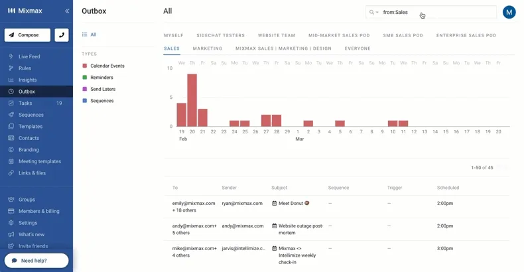The height and width of the screenshot is (272, 524).
Task: Switch to the Enterprise Sales Pod tab
Action: pos(466,35)
